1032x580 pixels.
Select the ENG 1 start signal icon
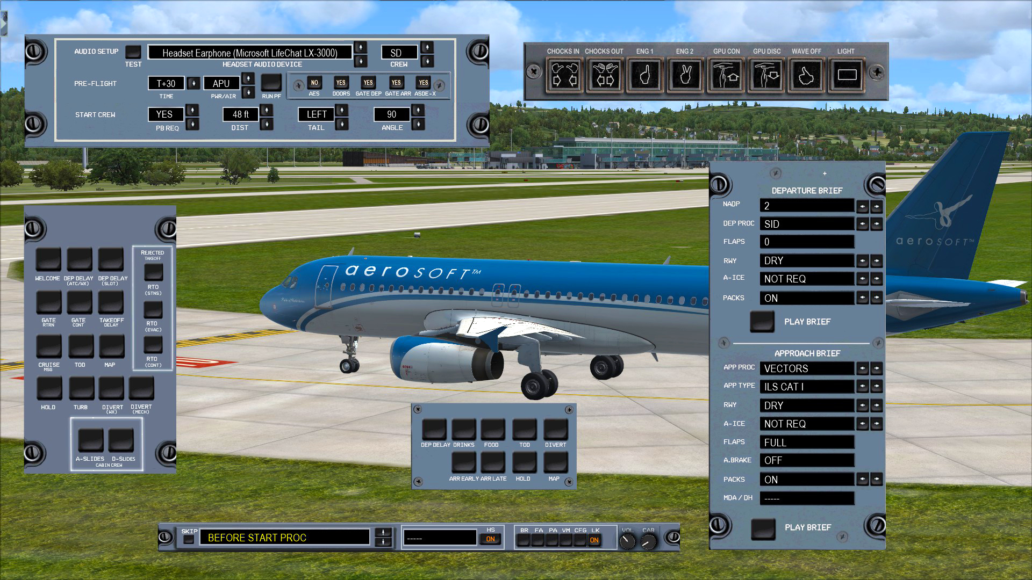[644, 75]
